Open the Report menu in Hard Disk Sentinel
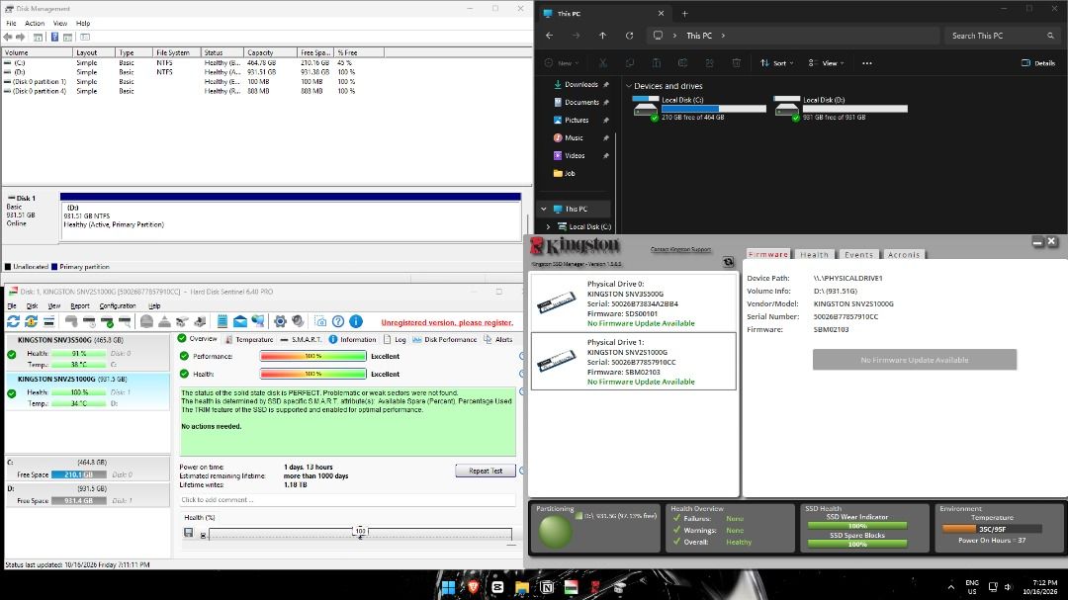This screenshot has height=600, width=1068. coord(80,306)
